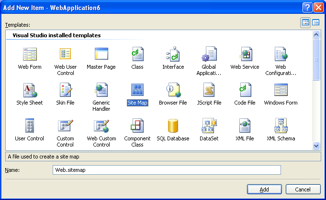Choose the DataSet template icon
326x200 pixels.
pyautogui.click(x=209, y=126)
